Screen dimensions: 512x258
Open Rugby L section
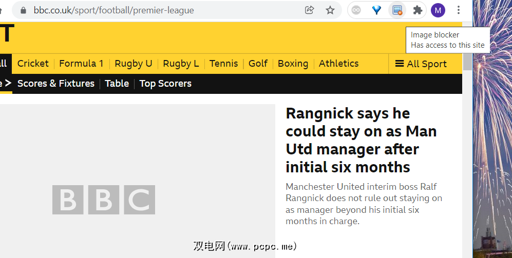pyautogui.click(x=181, y=64)
